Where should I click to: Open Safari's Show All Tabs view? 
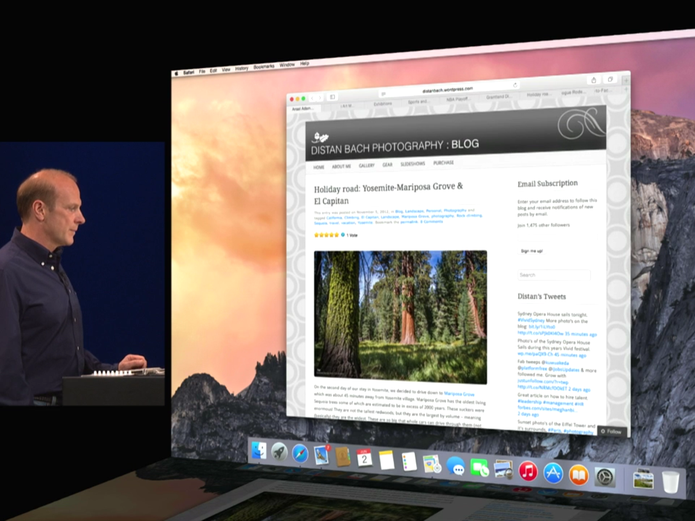point(610,79)
